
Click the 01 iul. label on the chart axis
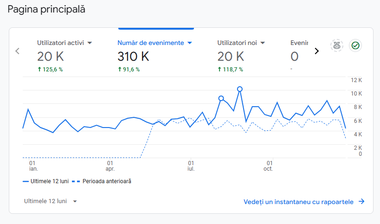[191, 166]
